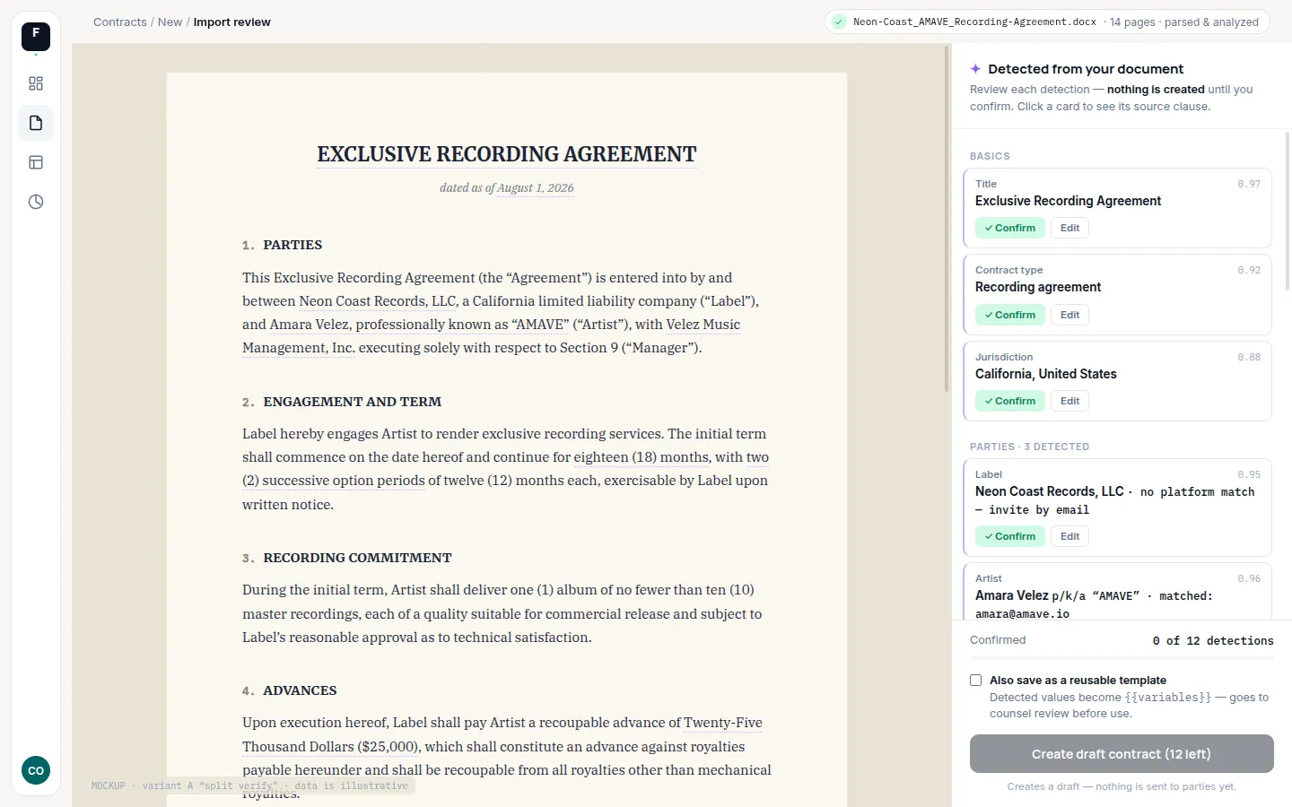Click underlined Twenty-Five Thousand Dollars advance
This screenshot has width=1292, height=807.
(x=502, y=734)
